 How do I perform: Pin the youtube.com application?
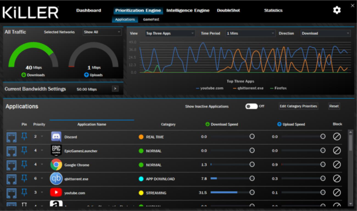24,192
